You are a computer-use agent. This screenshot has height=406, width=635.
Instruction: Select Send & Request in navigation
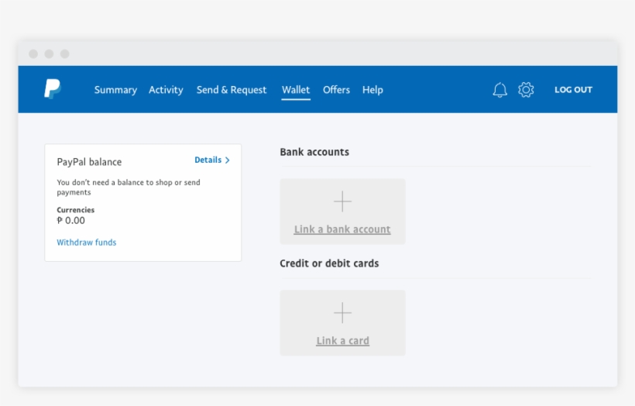(232, 90)
